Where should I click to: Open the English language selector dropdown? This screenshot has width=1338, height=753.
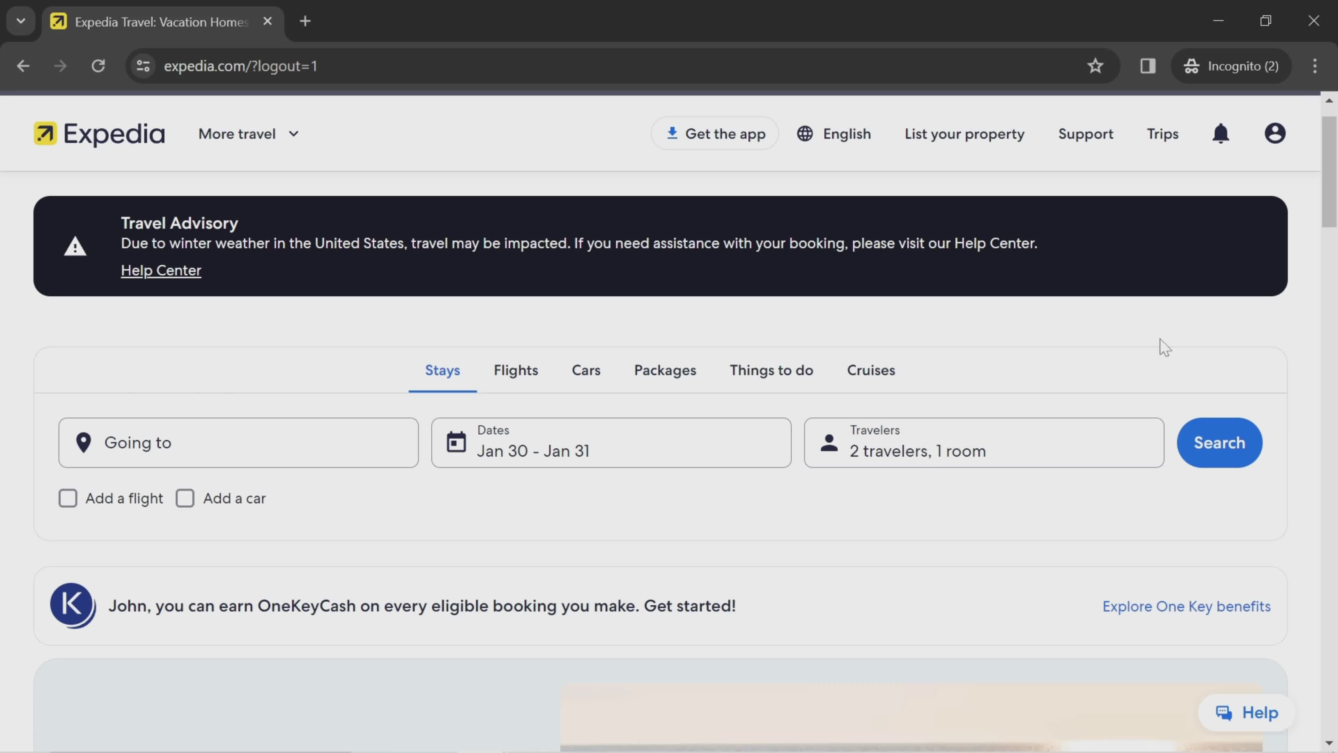point(835,133)
